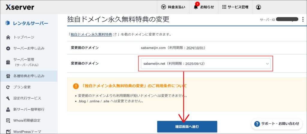The height and width of the screenshot is (134, 307).
Task: Click the sabameijin.com domain text
Action: point(153,48)
